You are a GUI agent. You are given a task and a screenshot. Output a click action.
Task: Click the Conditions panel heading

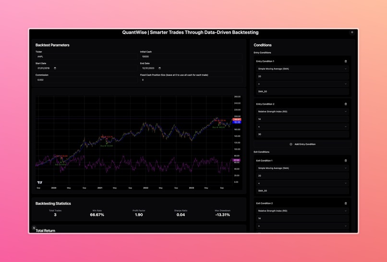tap(263, 45)
